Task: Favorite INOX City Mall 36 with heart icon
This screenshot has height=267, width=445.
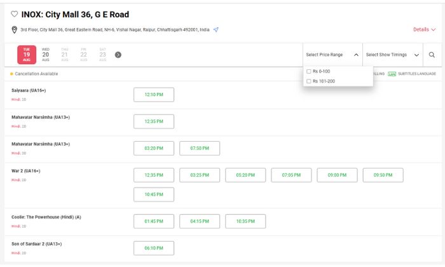Action: (14, 14)
